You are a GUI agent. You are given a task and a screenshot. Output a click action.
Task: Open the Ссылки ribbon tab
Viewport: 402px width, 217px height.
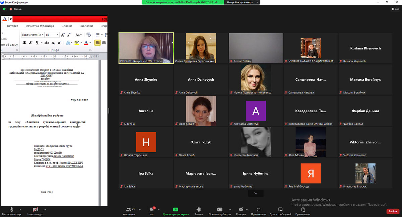point(67,26)
